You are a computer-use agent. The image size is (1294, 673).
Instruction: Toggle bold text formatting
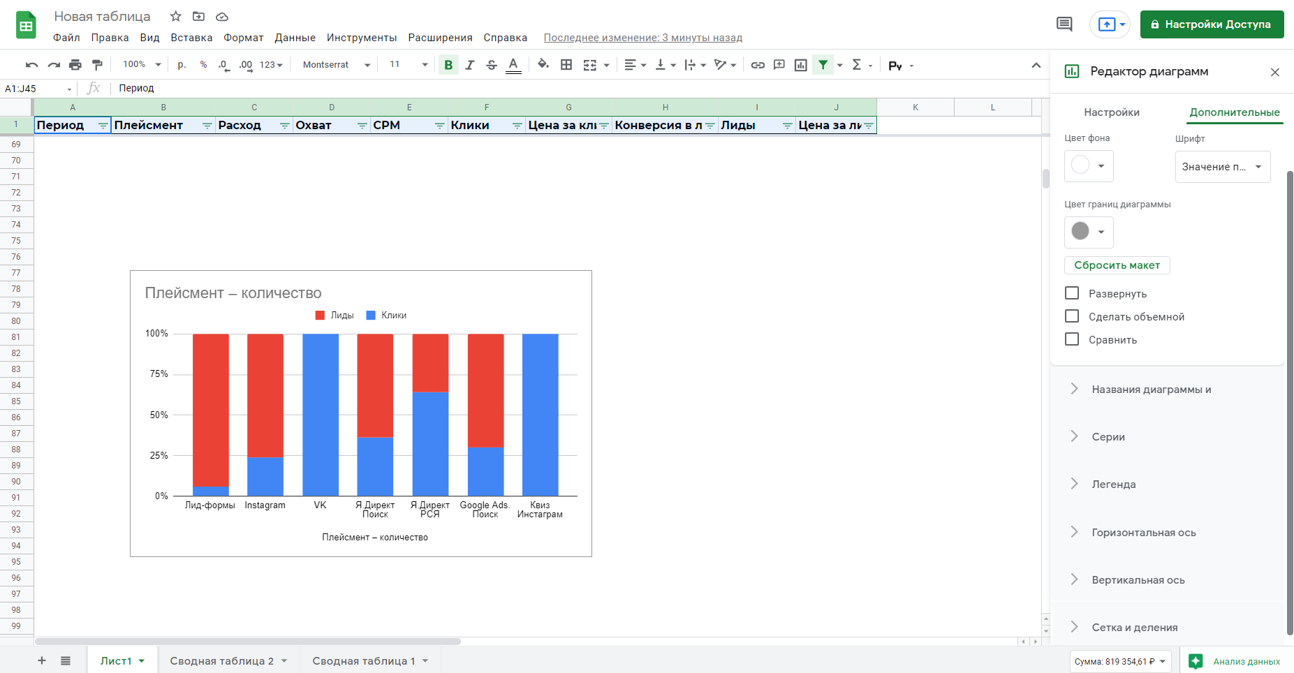pyautogui.click(x=448, y=65)
